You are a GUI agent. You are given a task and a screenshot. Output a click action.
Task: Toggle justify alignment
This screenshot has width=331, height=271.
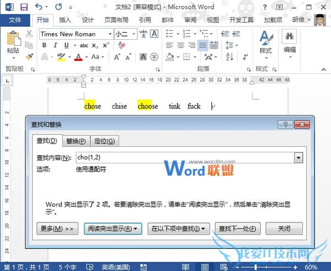click(x=203, y=45)
